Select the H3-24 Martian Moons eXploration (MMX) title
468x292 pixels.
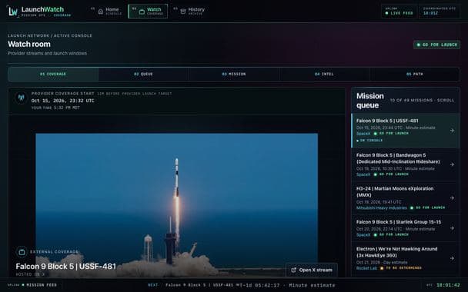click(x=395, y=192)
